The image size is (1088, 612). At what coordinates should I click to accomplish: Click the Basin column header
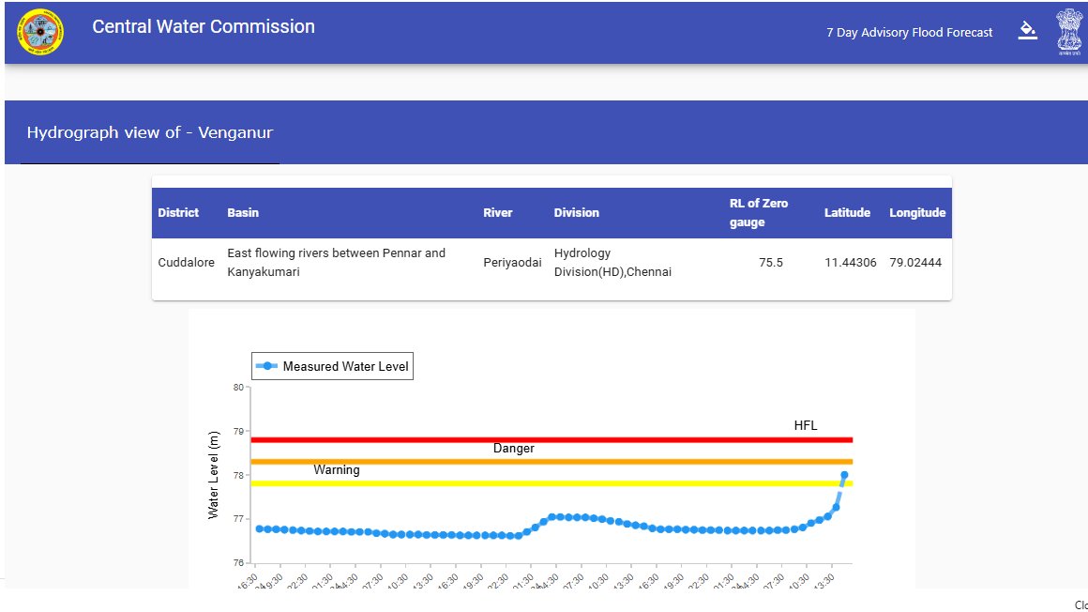[243, 212]
